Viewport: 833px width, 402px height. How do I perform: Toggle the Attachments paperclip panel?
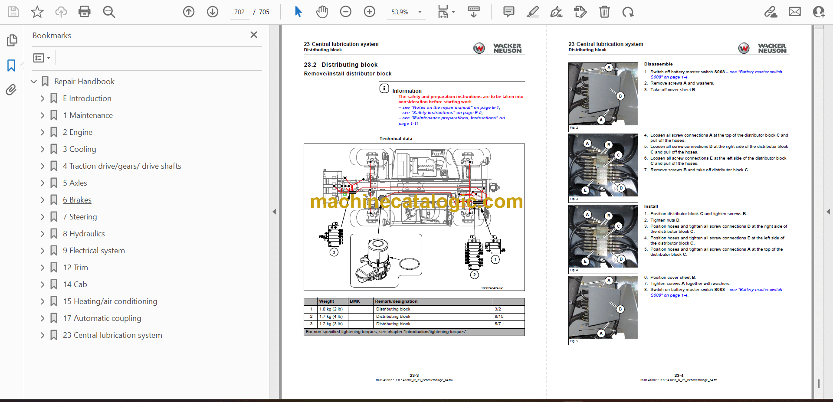(x=11, y=90)
